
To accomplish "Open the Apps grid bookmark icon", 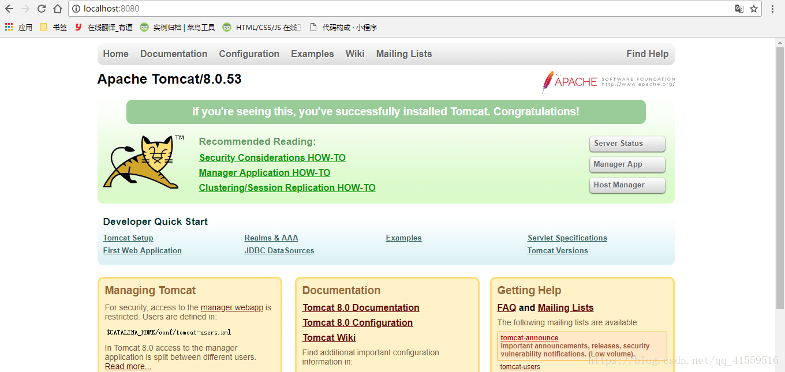I will point(9,27).
